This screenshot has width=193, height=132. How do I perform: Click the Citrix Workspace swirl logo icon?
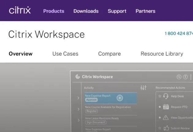78,77
